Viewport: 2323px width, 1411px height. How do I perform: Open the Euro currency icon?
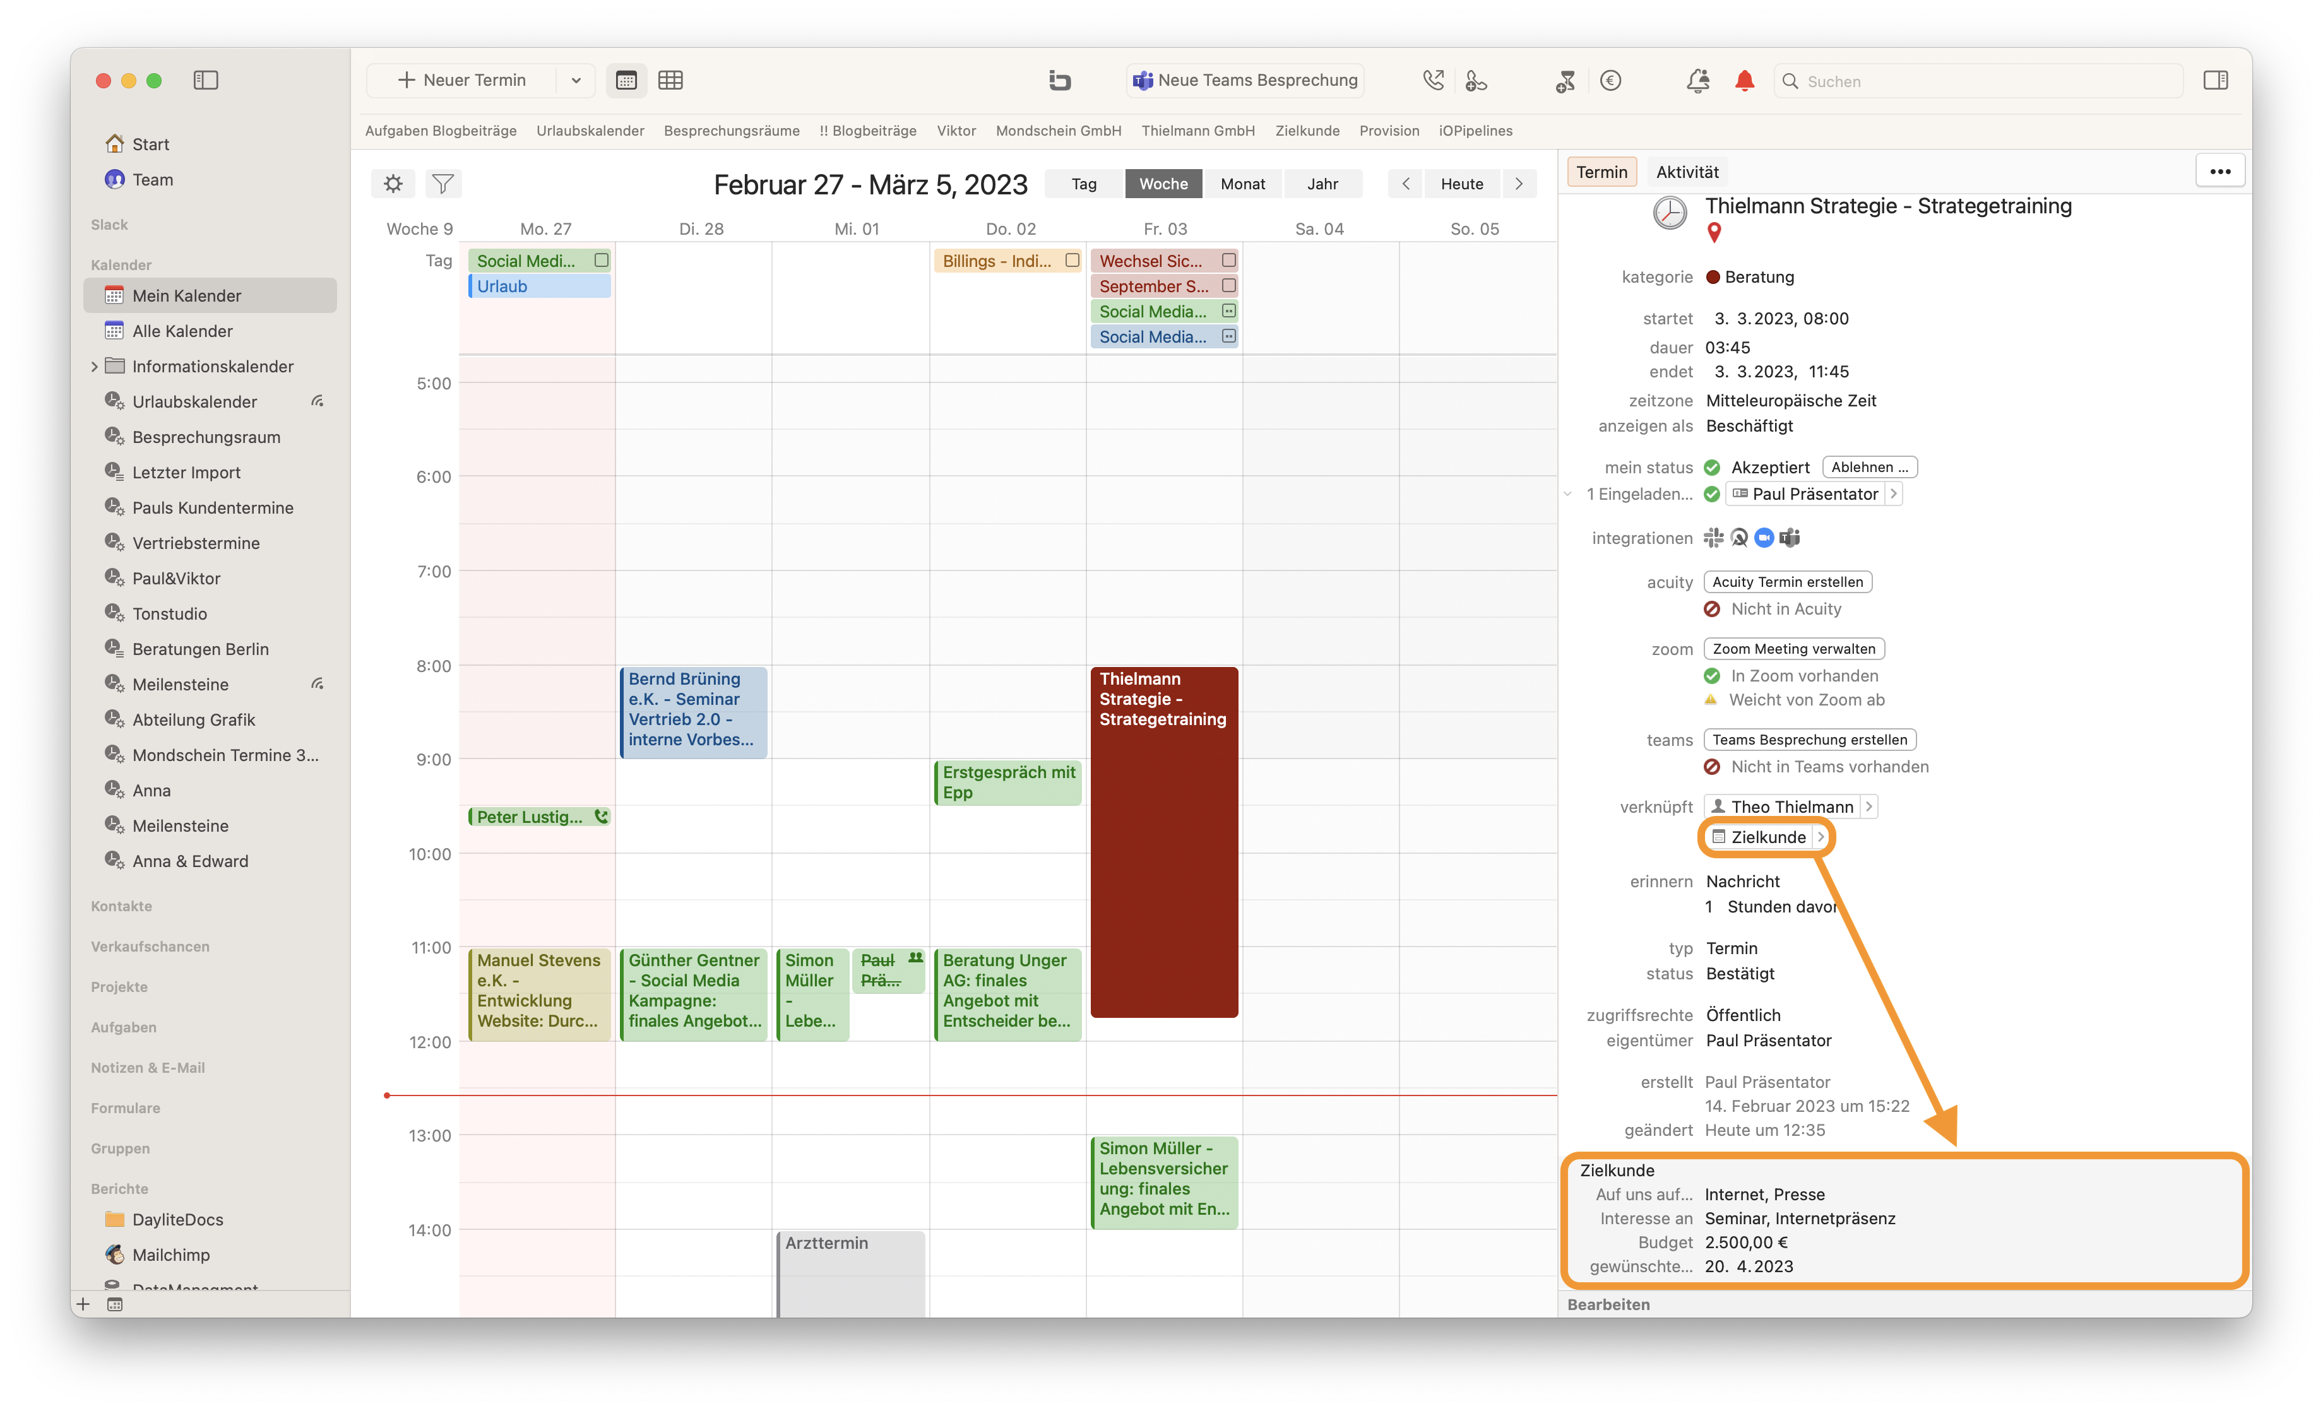point(1610,80)
